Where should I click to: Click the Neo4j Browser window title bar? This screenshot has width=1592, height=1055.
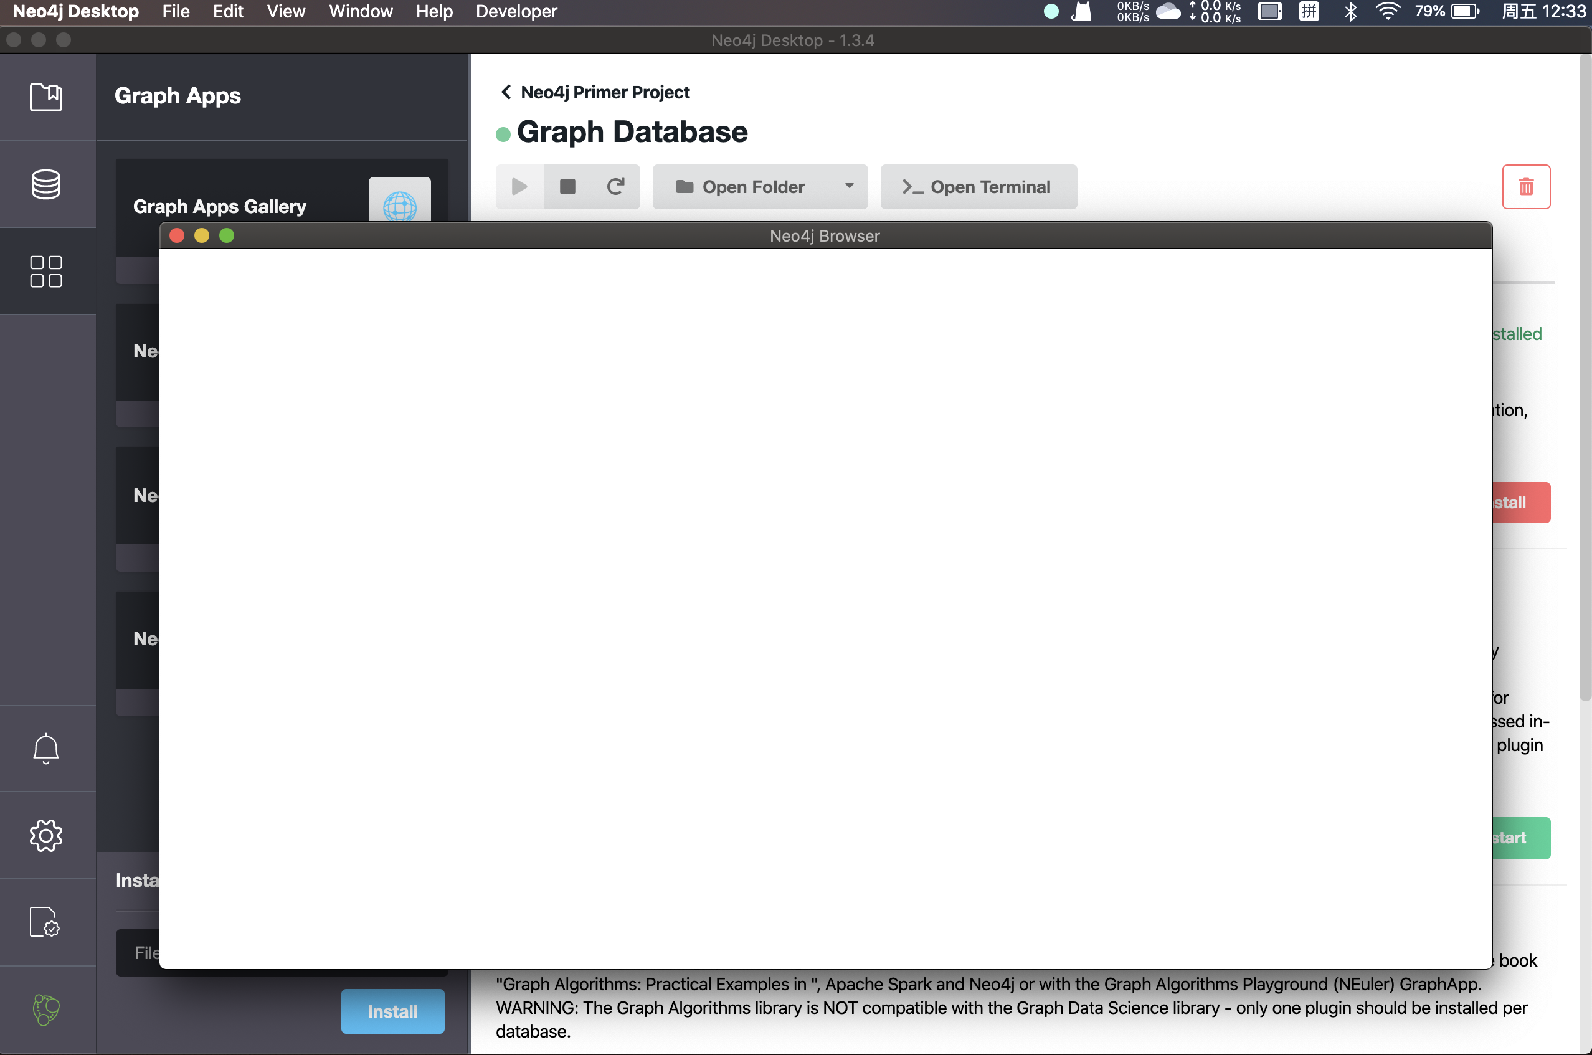(x=825, y=235)
